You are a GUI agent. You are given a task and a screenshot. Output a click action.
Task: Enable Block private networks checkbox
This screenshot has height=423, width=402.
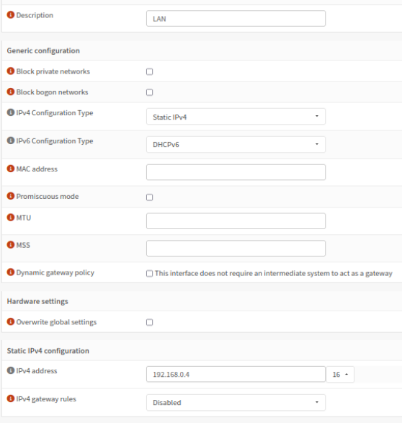[149, 72]
